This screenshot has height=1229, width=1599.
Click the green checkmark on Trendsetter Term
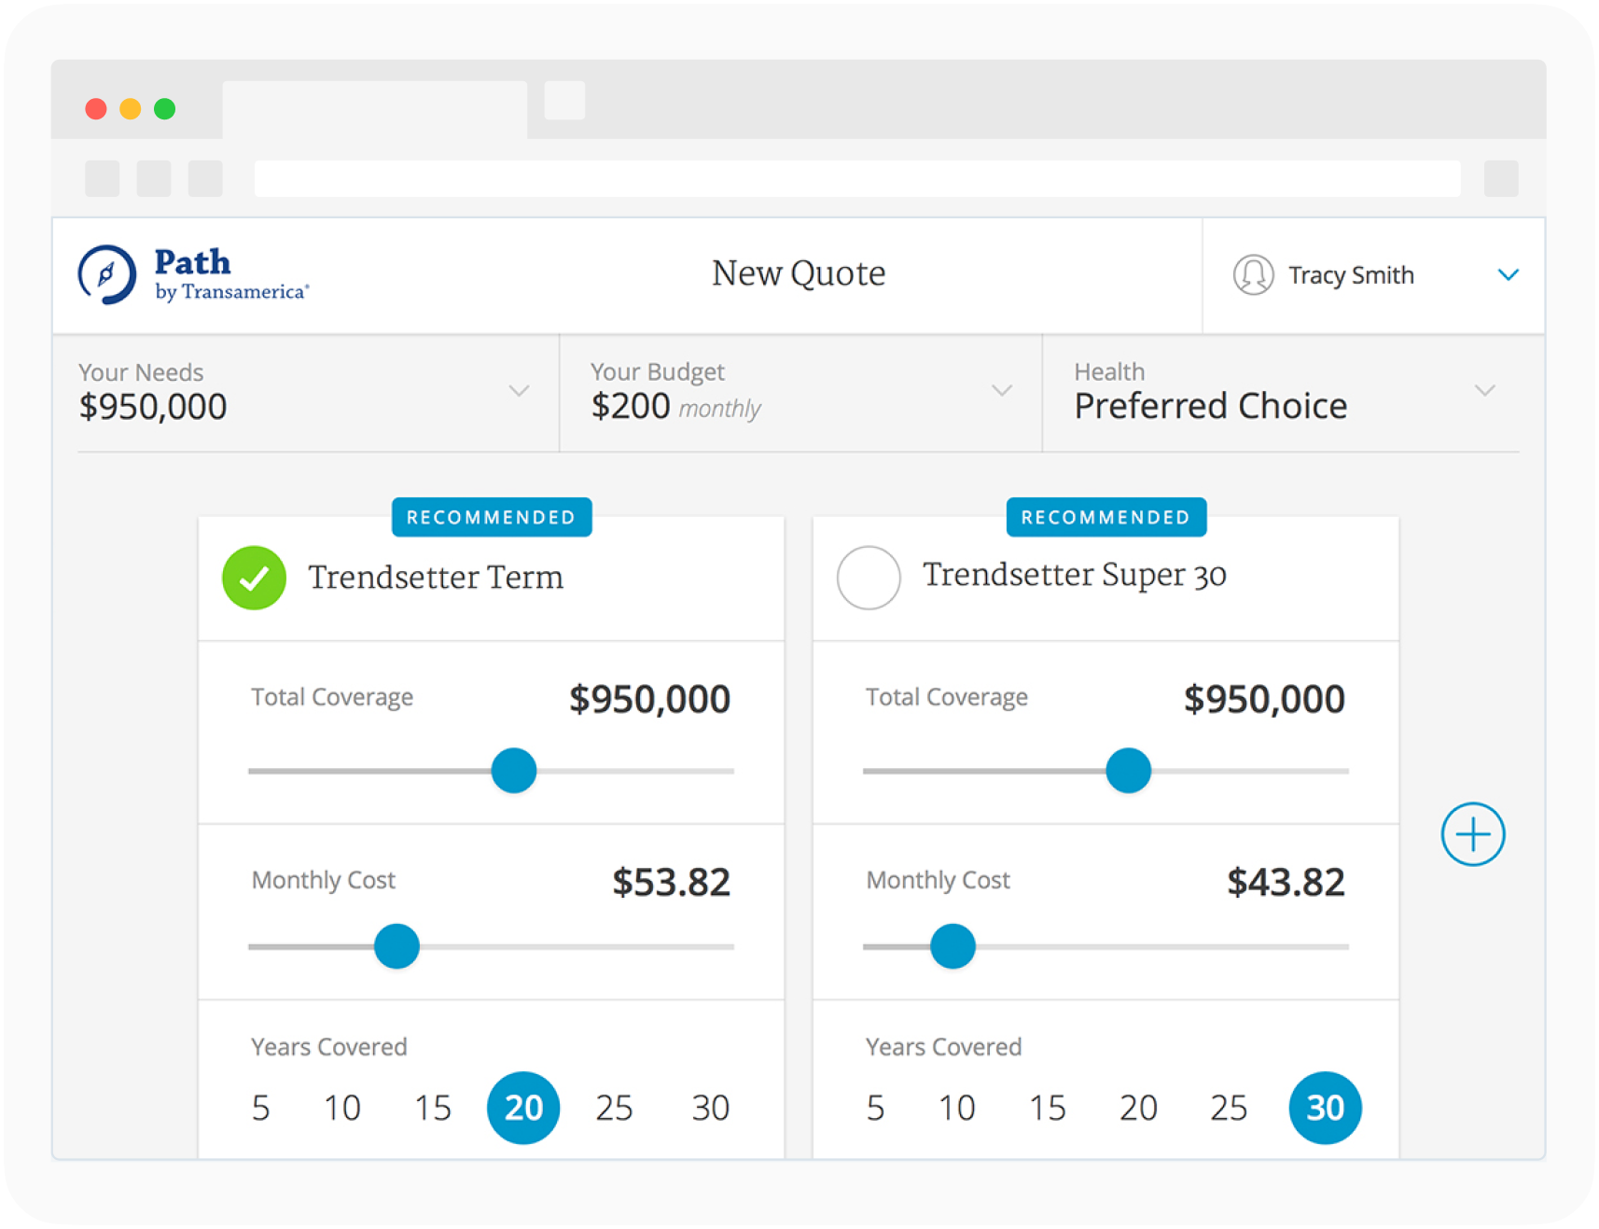click(x=254, y=578)
